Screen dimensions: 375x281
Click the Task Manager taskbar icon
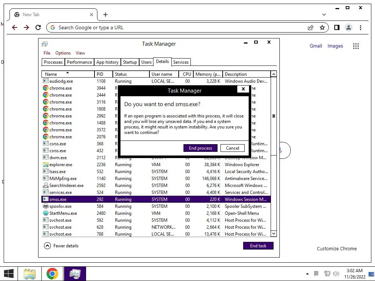point(75,274)
